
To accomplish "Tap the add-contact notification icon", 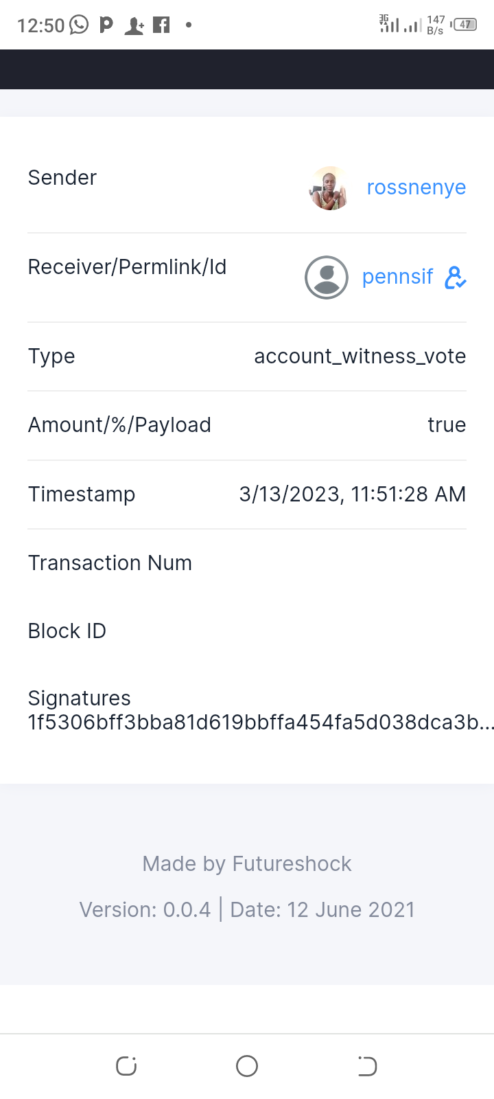I will 134,26.
